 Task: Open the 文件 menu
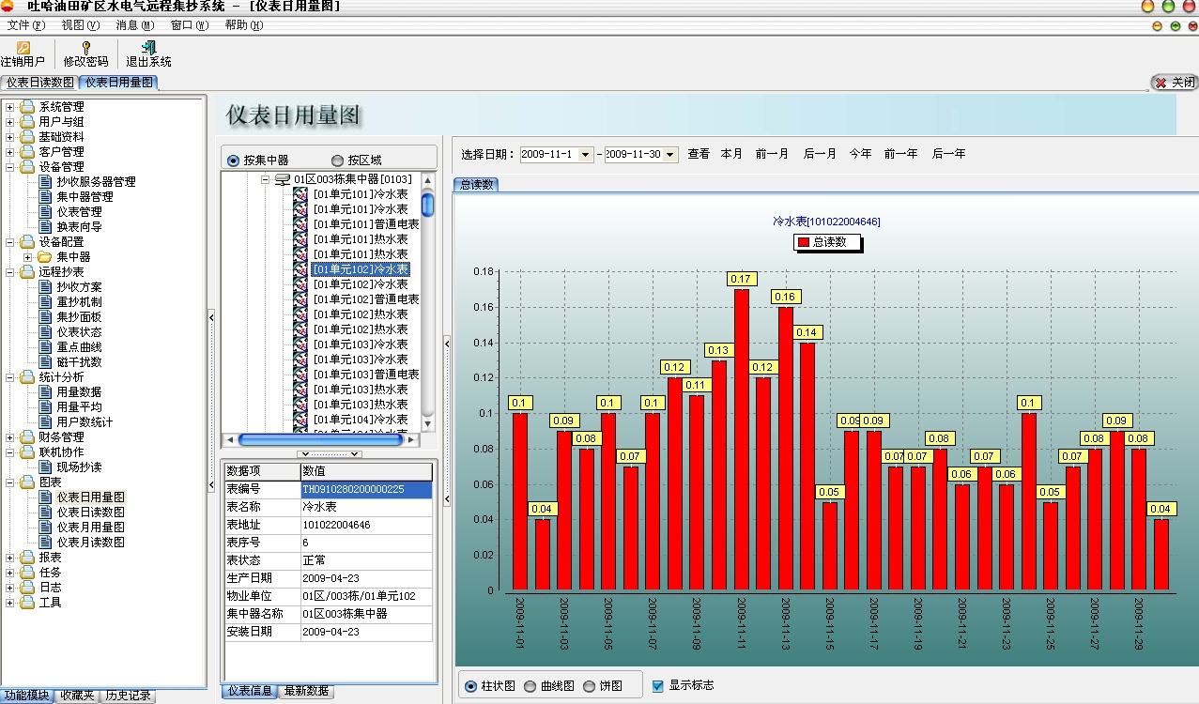(x=25, y=25)
